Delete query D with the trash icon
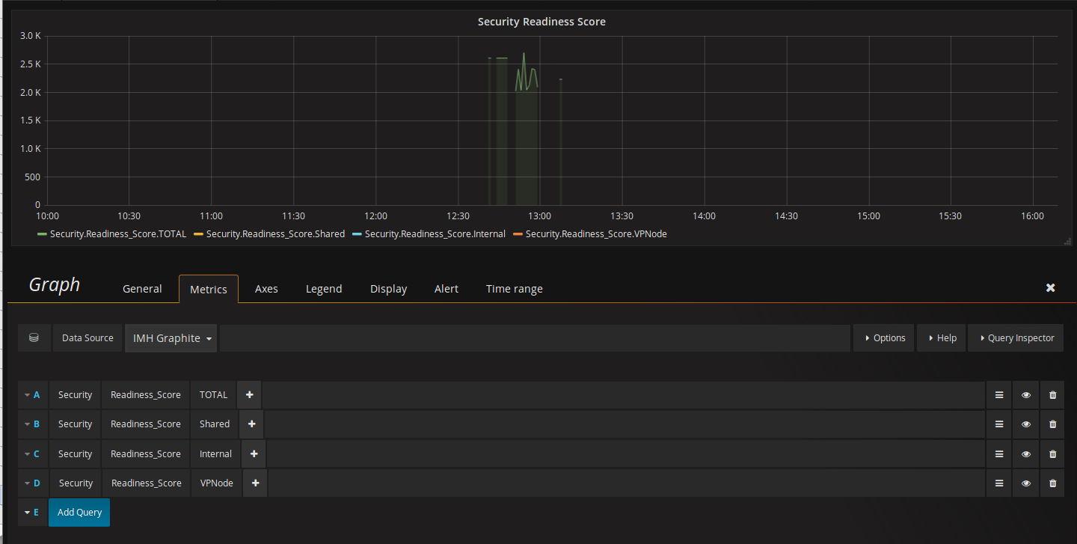 [x=1052, y=483]
